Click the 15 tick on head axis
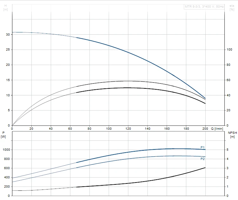This screenshot has height=200, width=238. click(8, 80)
